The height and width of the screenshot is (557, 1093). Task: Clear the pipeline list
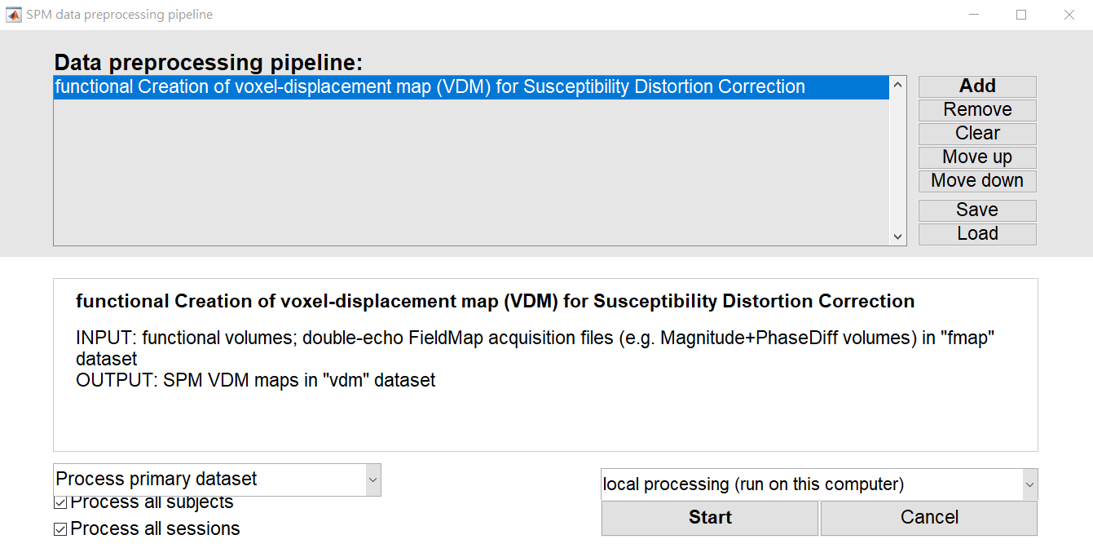click(x=977, y=134)
